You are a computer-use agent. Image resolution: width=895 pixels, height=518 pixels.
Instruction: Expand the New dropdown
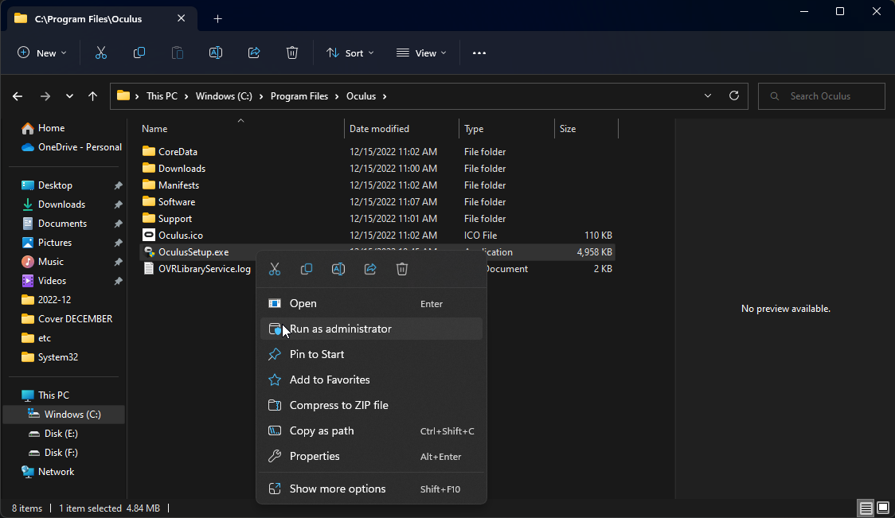coord(41,53)
